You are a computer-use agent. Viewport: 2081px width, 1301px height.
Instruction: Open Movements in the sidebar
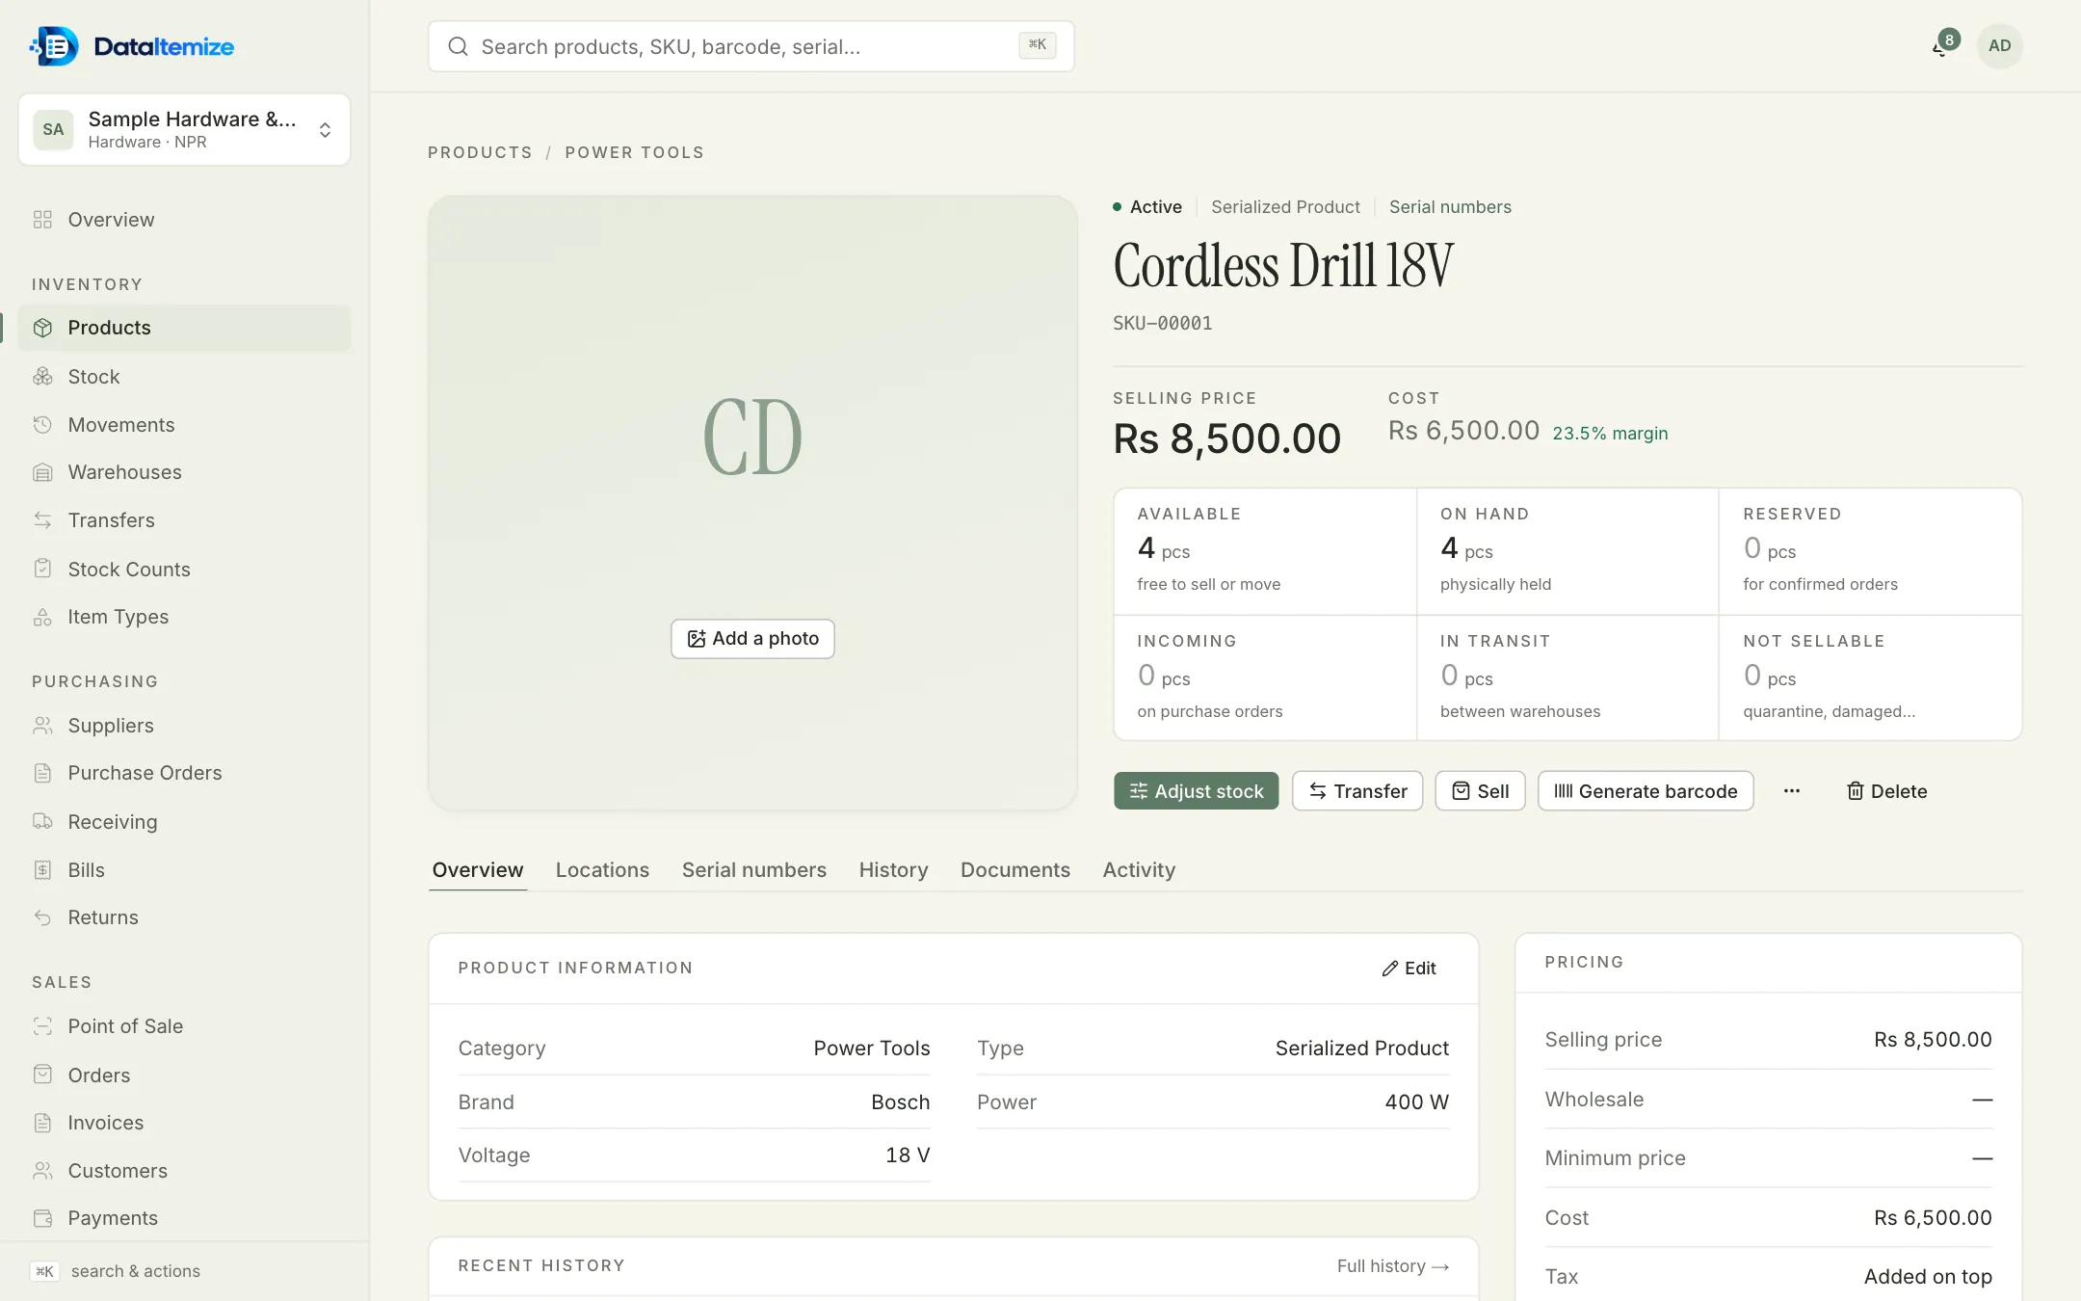point(183,425)
